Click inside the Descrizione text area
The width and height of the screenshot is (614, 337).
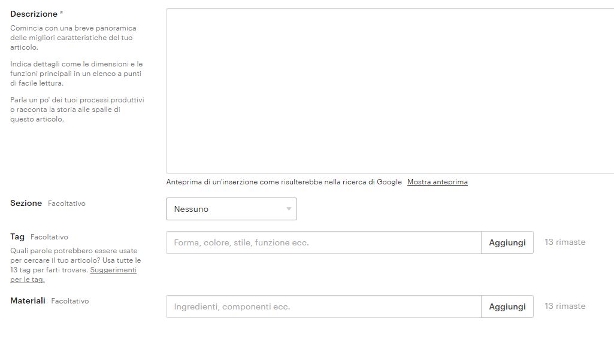389,91
